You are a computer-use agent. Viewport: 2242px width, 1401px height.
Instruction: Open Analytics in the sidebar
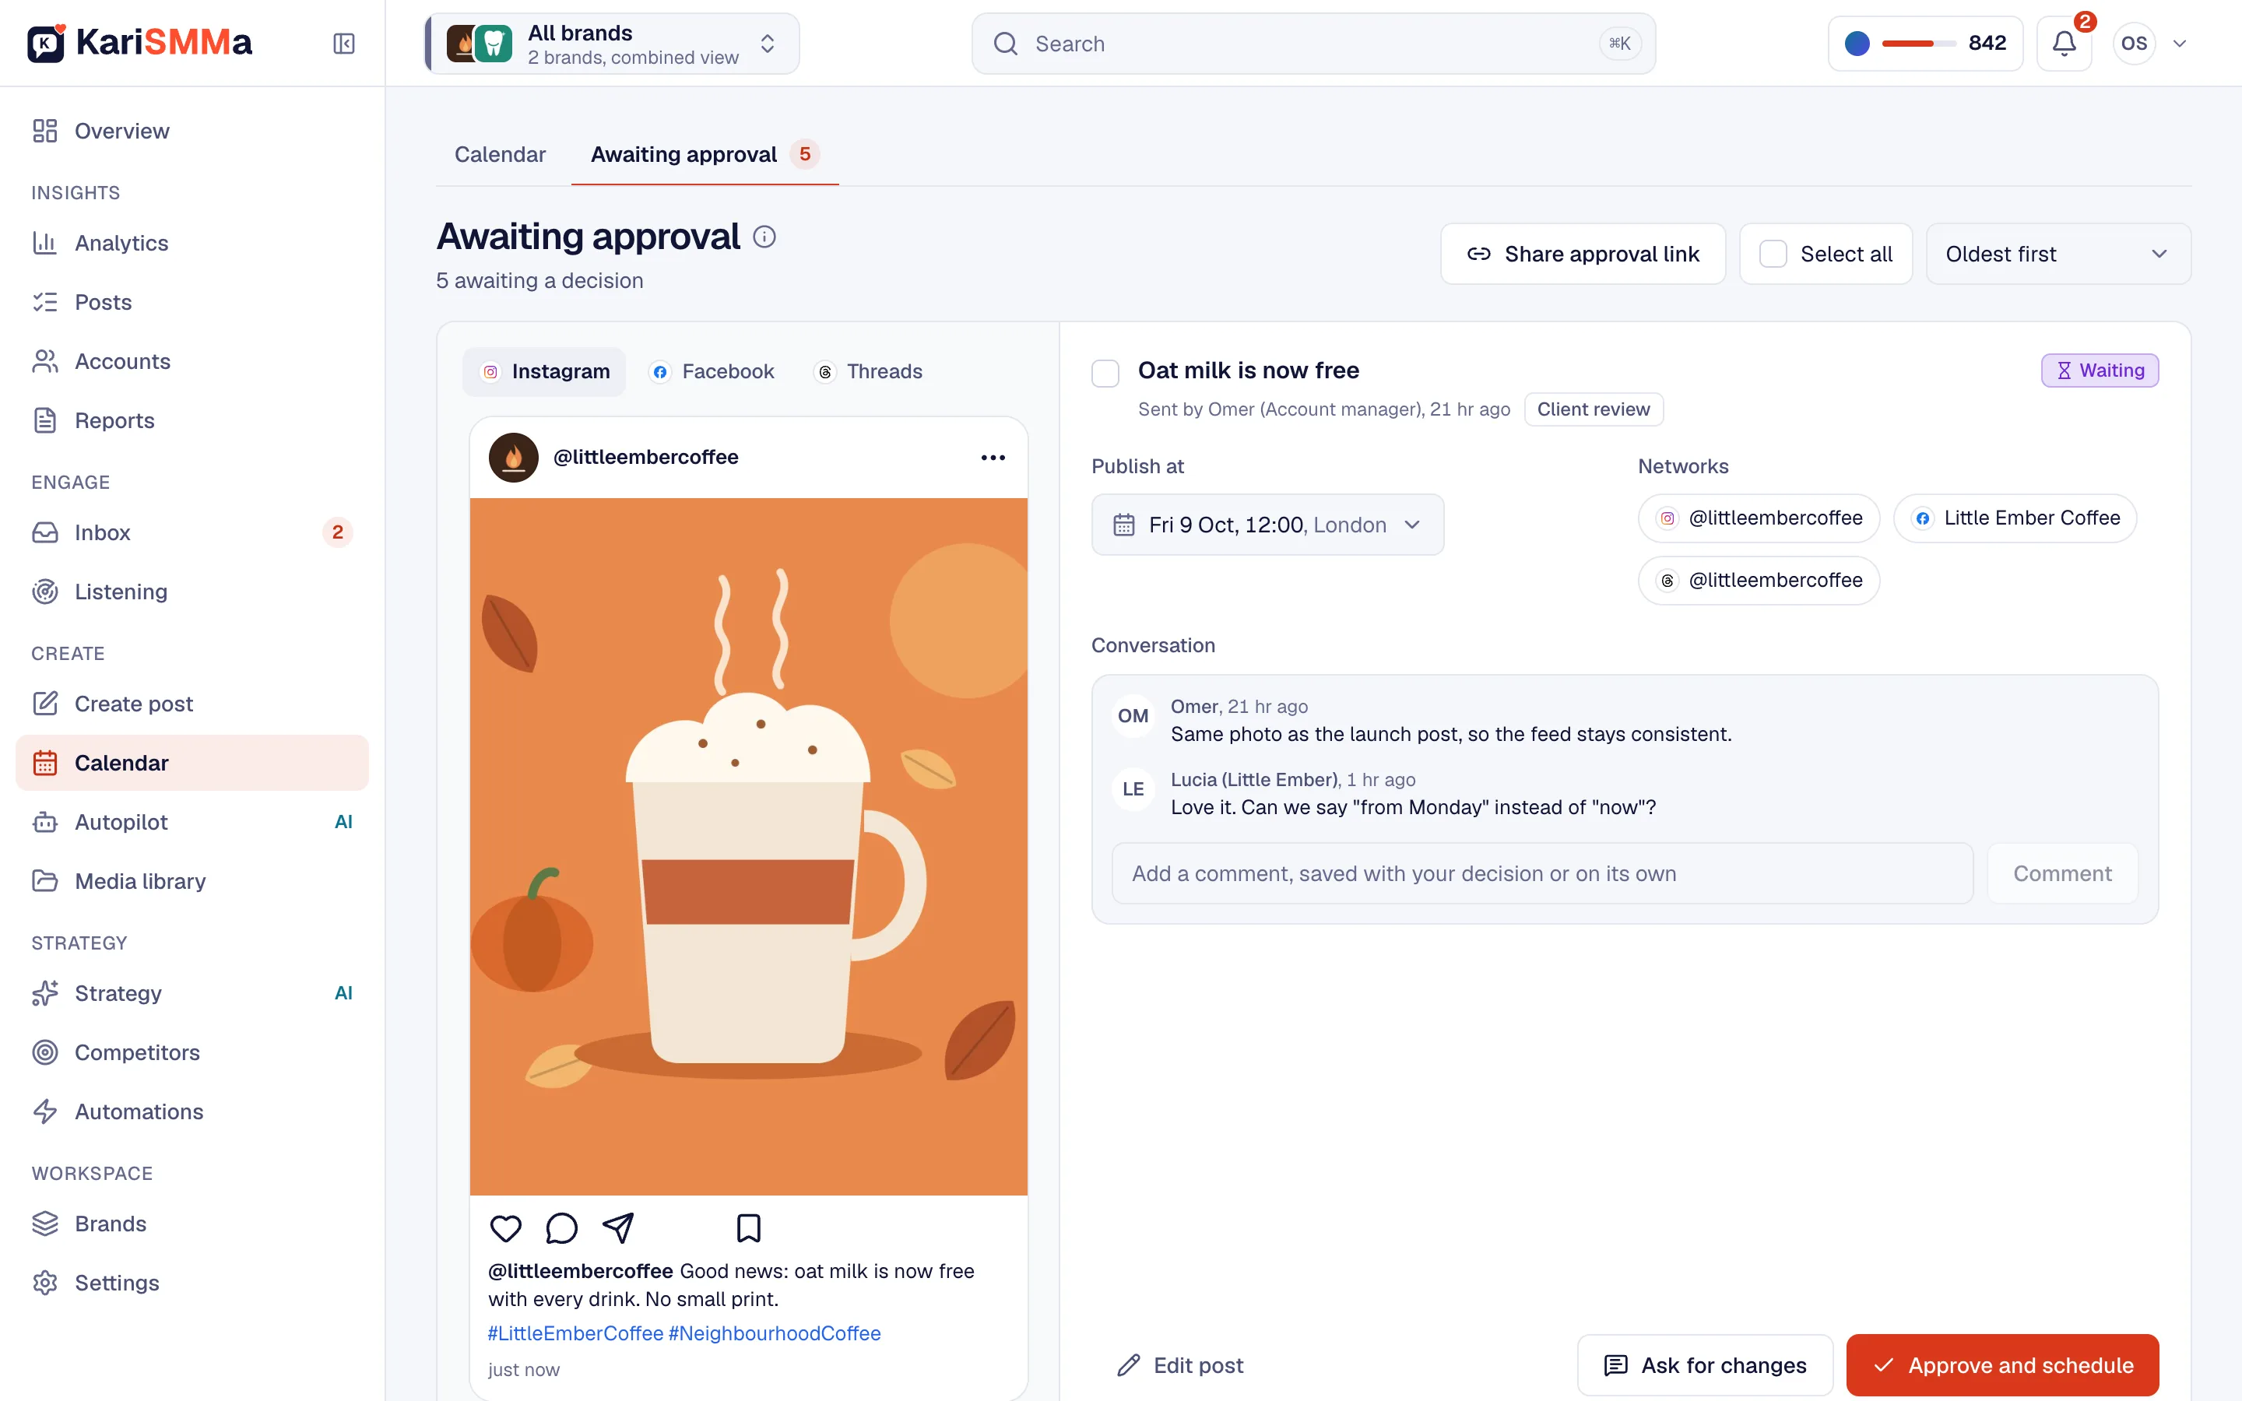click(192, 243)
